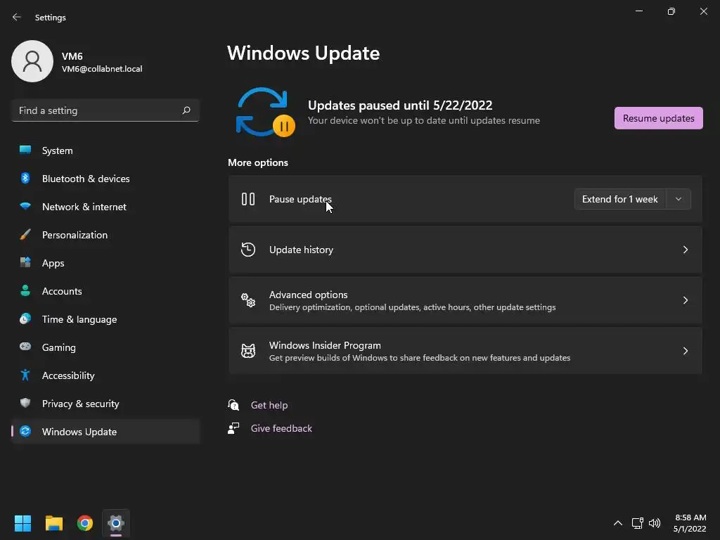This screenshot has width=720, height=540.
Task: Click Resume updates button
Action: pos(658,118)
